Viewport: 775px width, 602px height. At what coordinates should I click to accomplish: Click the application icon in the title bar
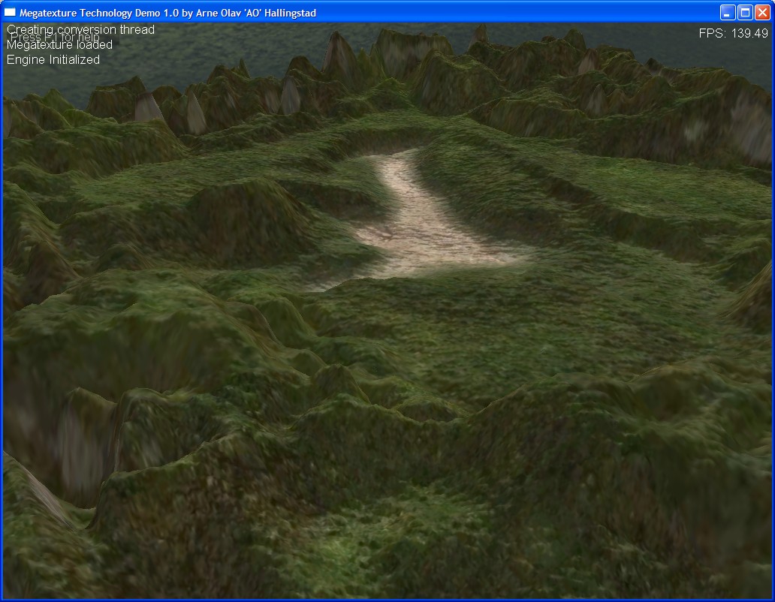coord(10,12)
